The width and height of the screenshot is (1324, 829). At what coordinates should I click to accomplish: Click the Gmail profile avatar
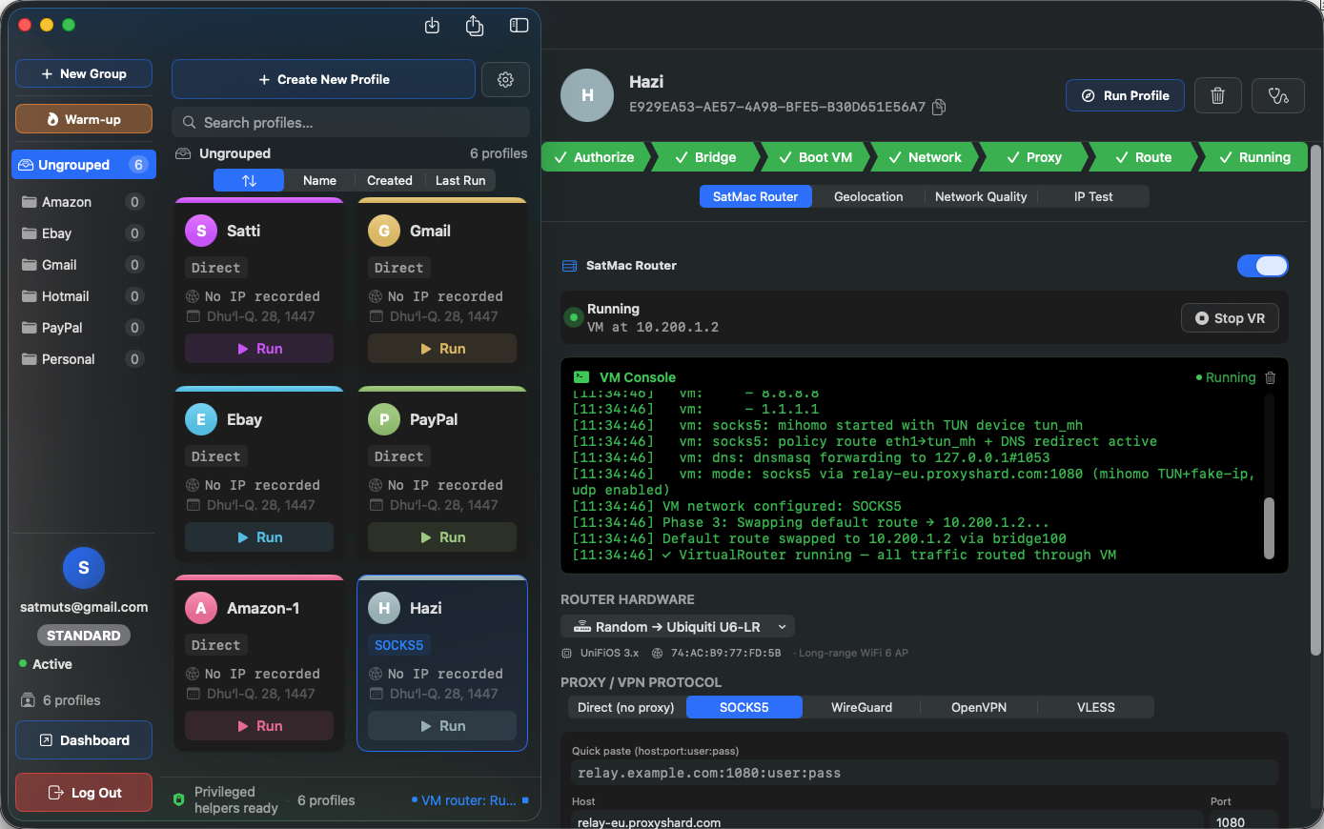pos(384,231)
